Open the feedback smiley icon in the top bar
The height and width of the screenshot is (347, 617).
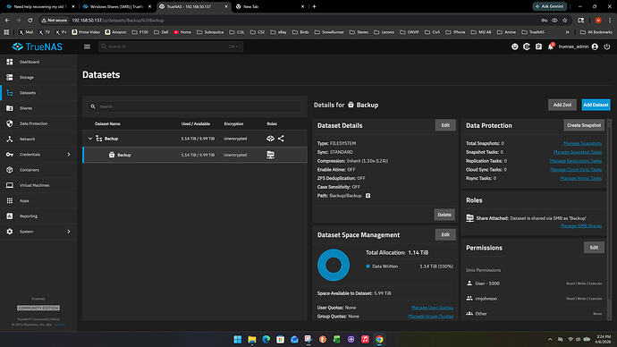click(x=515, y=47)
